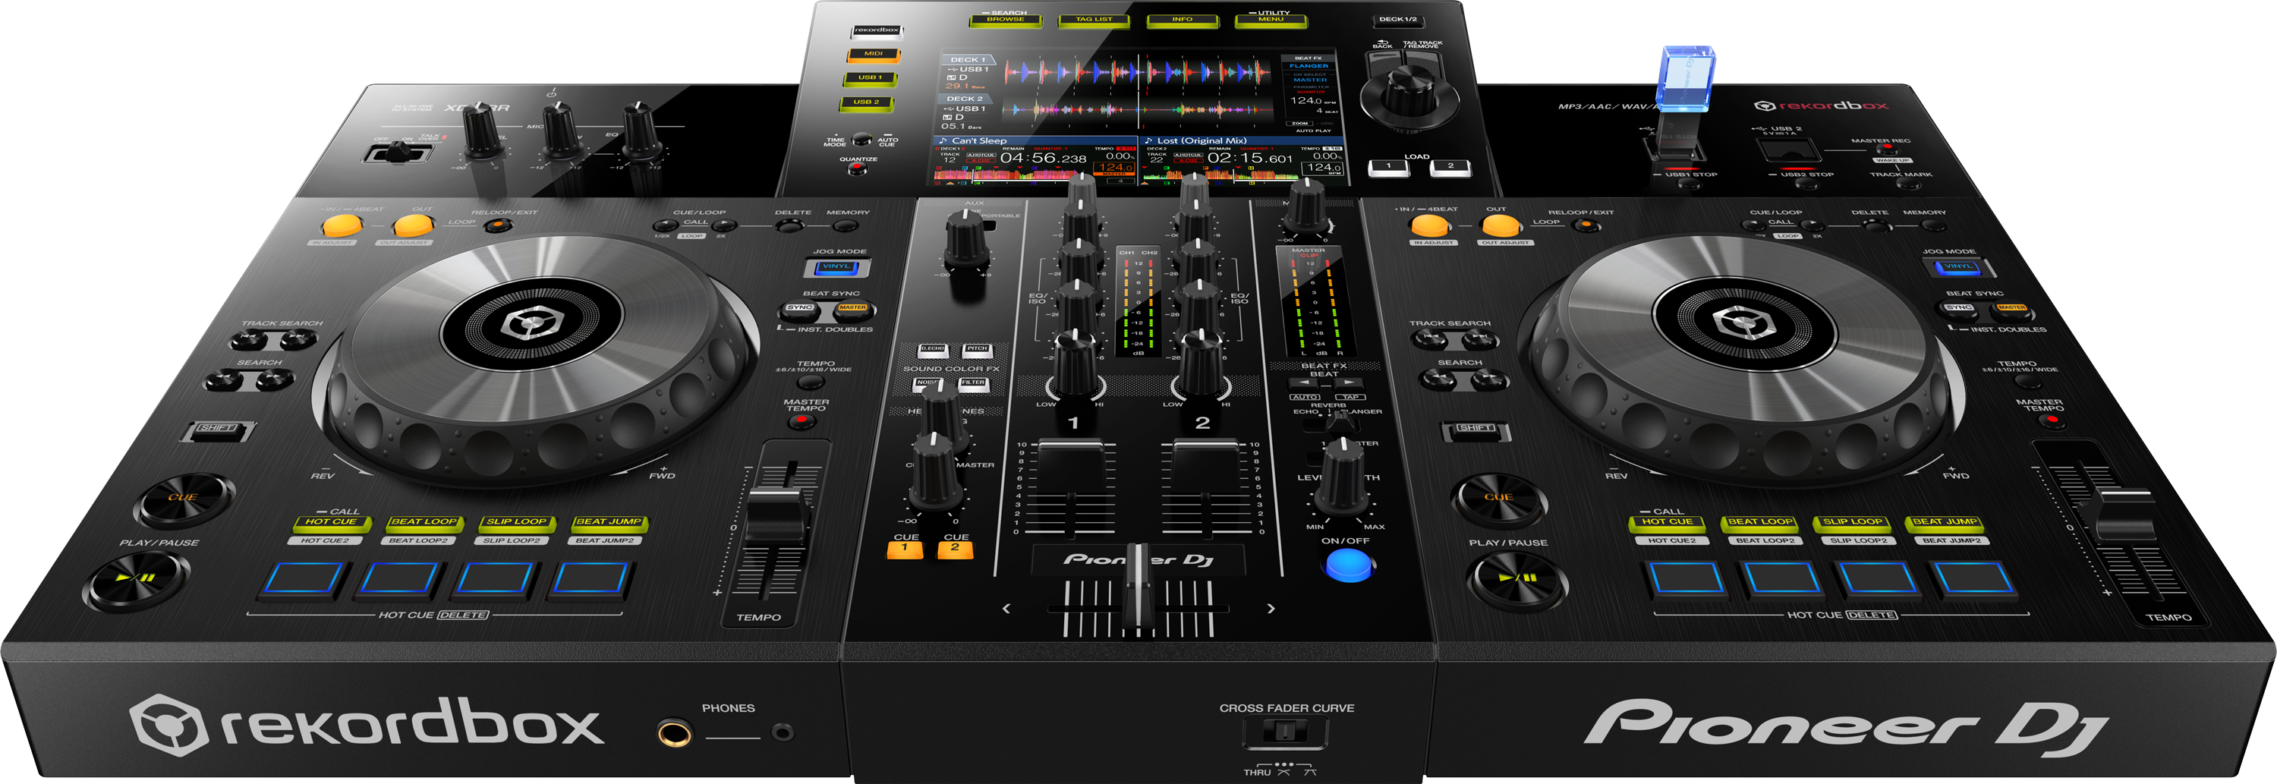Hit the right deck's PLAY/PAUSE button
Viewport: 2277px width, 784px height.
1516,581
